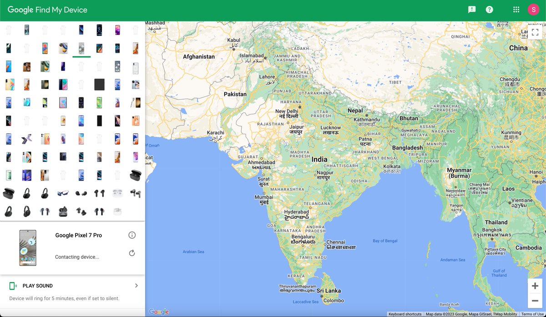Image resolution: width=546 pixels, height=317 pixels.
Task: Select the device with the X logo
Action: point(26,139)
